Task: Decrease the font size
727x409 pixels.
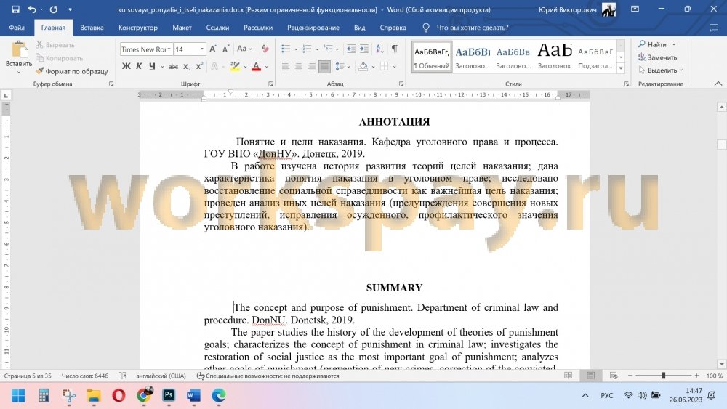Action: point(226,49)
